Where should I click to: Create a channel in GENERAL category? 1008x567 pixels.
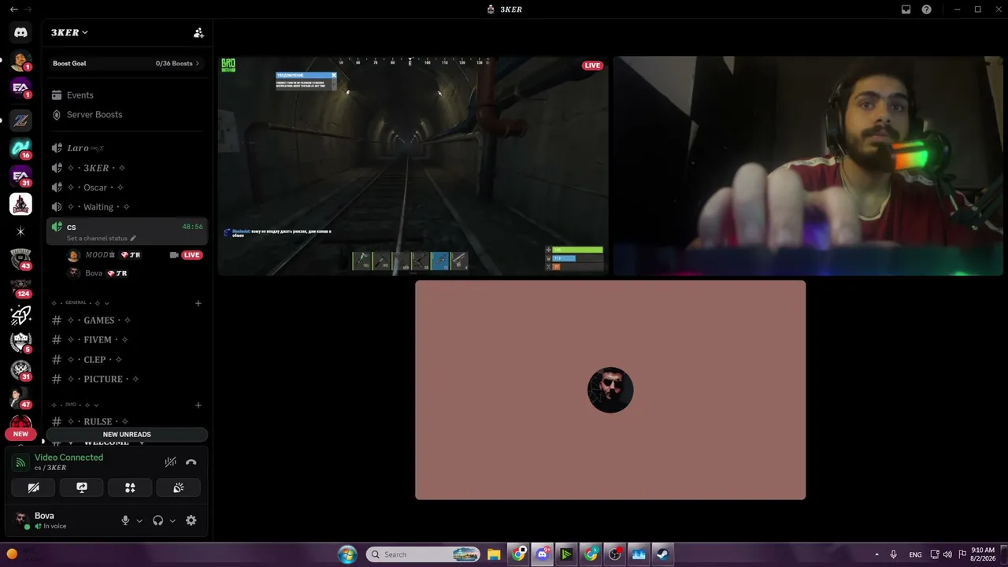198,303
